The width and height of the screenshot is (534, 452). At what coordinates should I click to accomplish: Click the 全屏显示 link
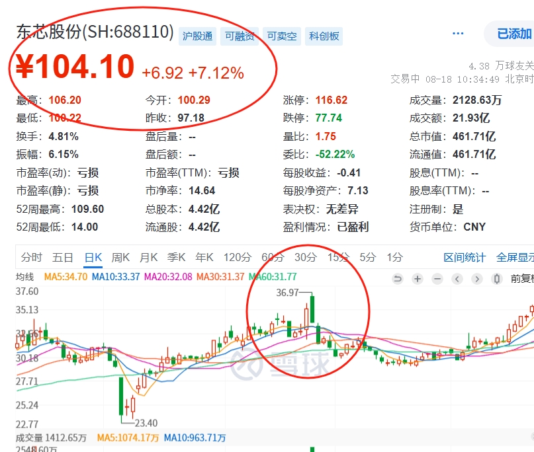pos(515,258)
